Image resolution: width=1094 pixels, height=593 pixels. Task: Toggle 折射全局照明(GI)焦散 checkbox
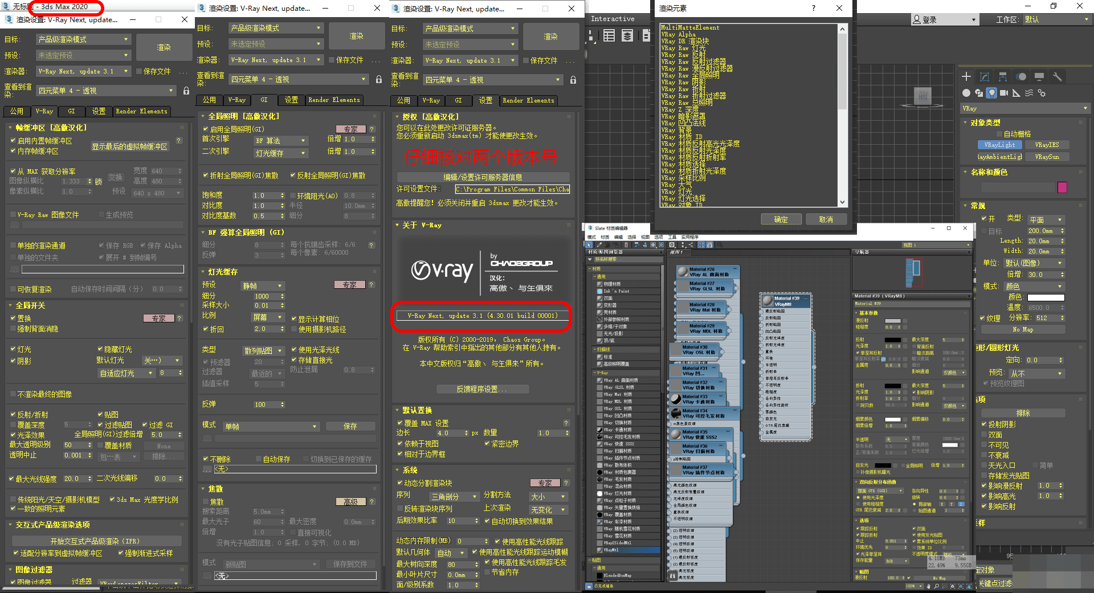pos(206,175)
